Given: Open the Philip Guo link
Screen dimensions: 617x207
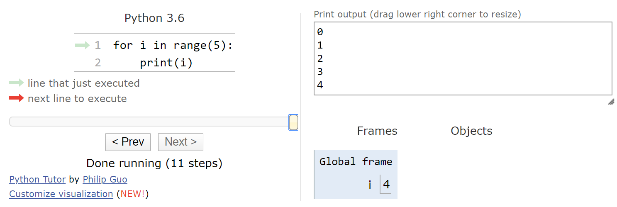Looking at the screenshot, I should click(105, 180).
